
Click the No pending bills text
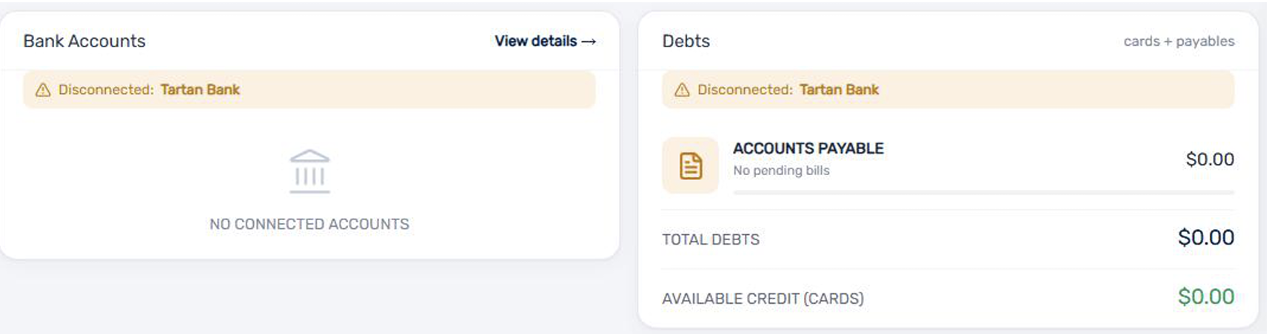(781, 171)
